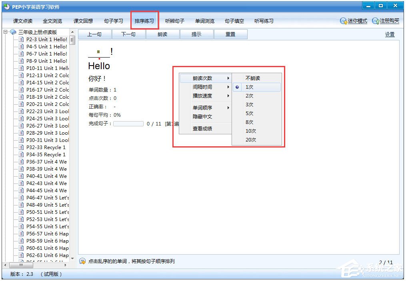Click the 下一句 button
Screen dimensions: 406x281
pyautogui.click(x=129, y=34)
